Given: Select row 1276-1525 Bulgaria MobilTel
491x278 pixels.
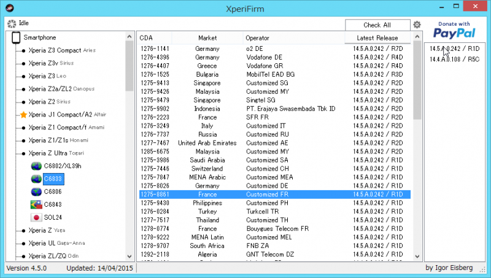Looking at the screenshot, I should pos(274,74).
